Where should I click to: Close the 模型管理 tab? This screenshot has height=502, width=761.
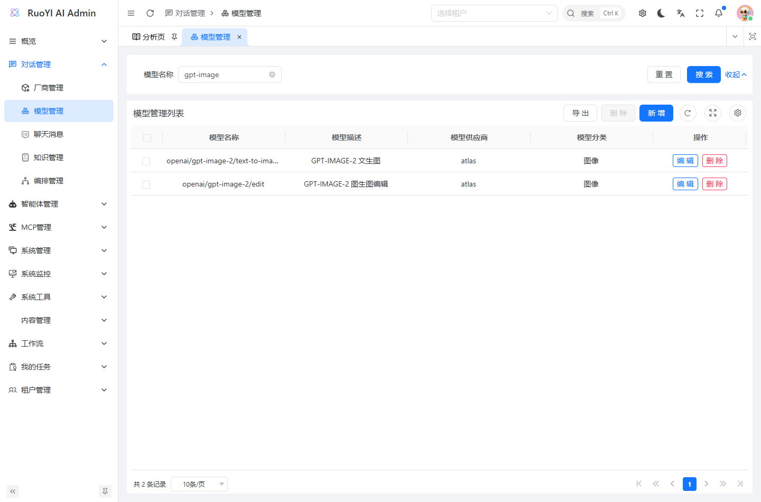tap(239, 37)
